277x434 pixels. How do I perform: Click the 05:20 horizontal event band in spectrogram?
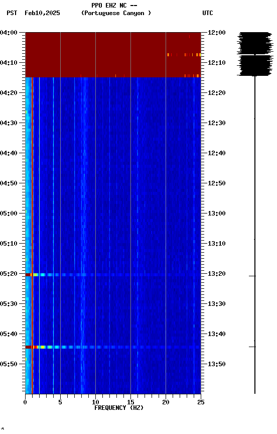coord(113,275)
